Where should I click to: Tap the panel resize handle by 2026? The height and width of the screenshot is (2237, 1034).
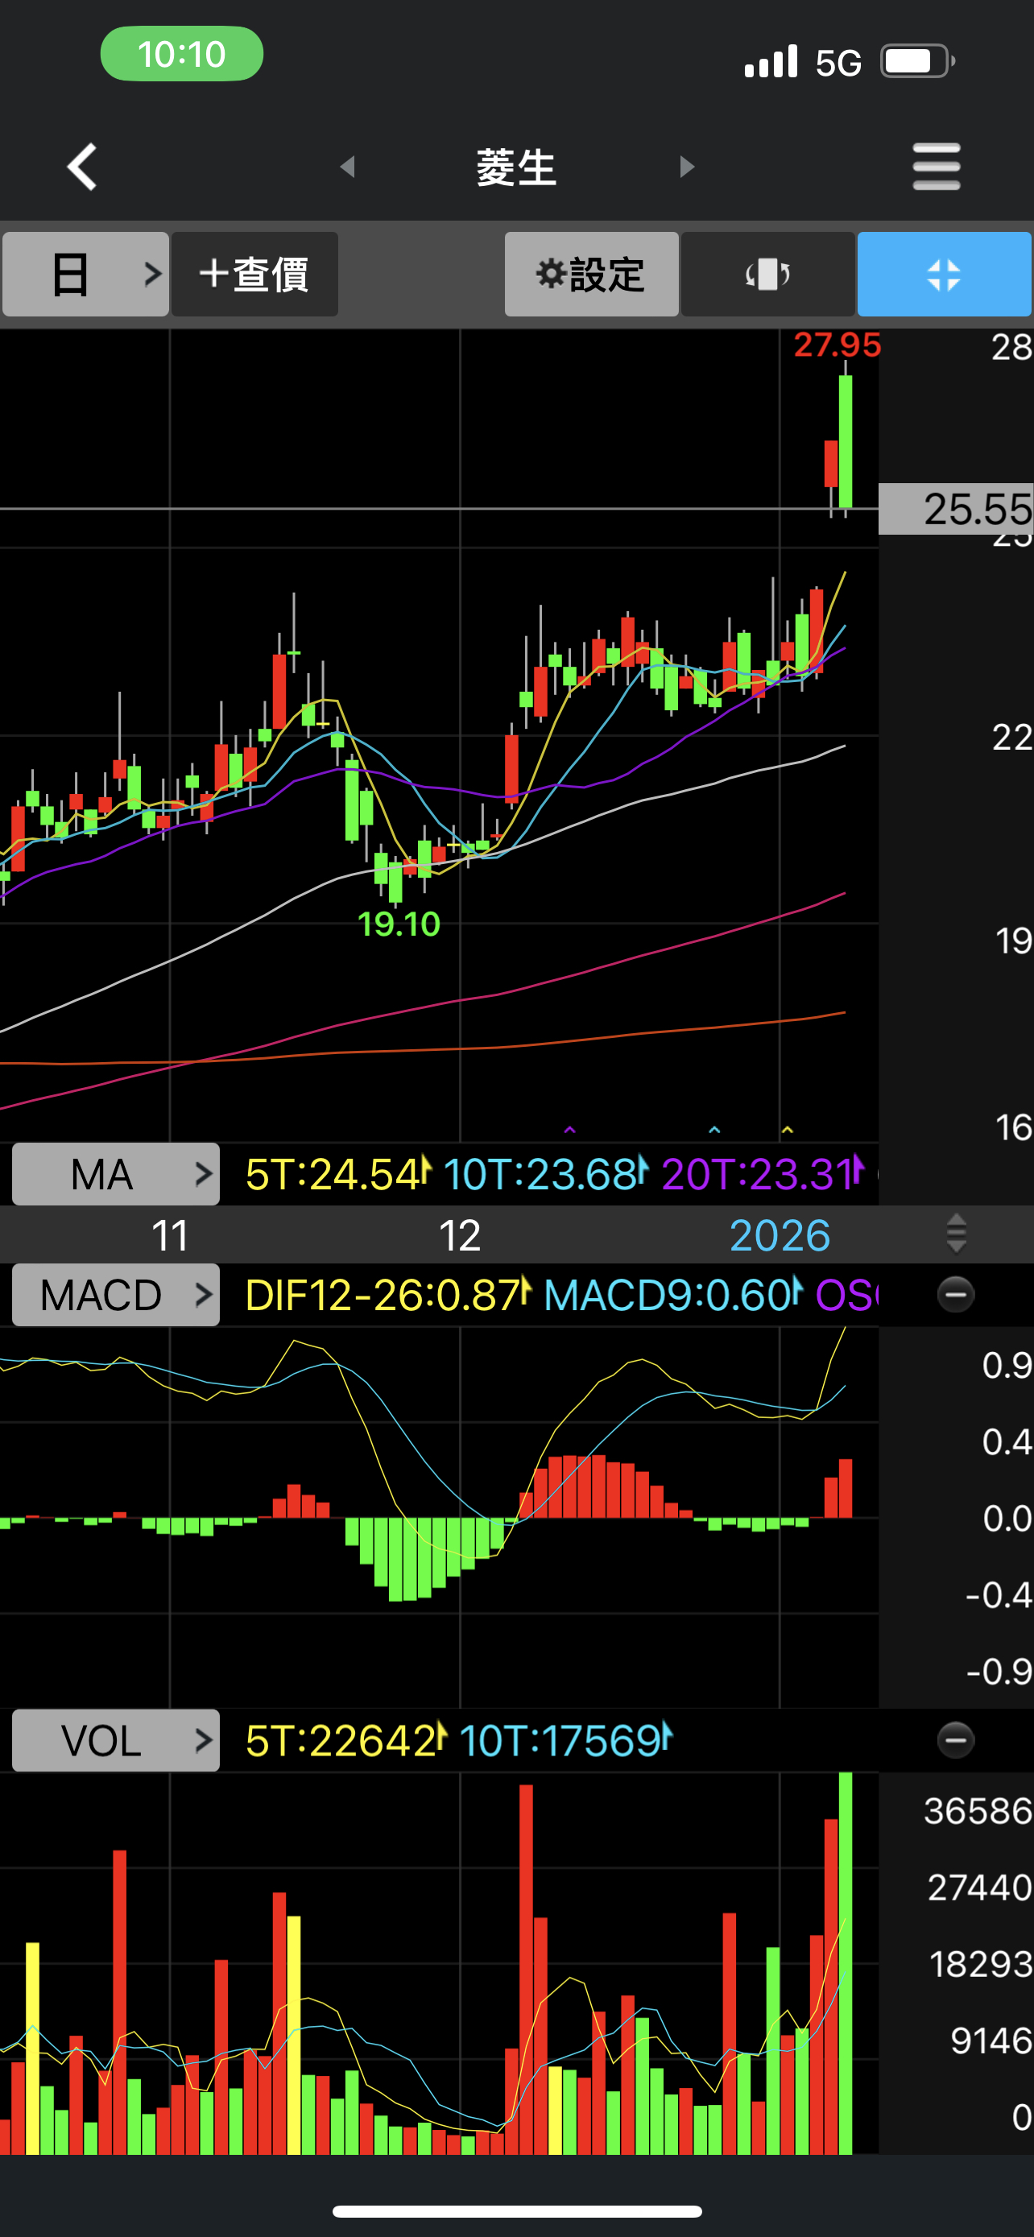coord(956,1234)
